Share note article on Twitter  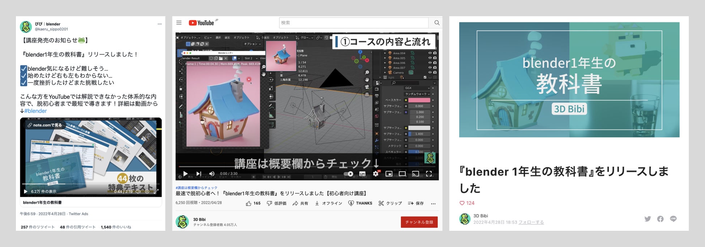click(648, 219)
